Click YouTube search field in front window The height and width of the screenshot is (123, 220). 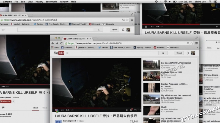click(120, 53)
